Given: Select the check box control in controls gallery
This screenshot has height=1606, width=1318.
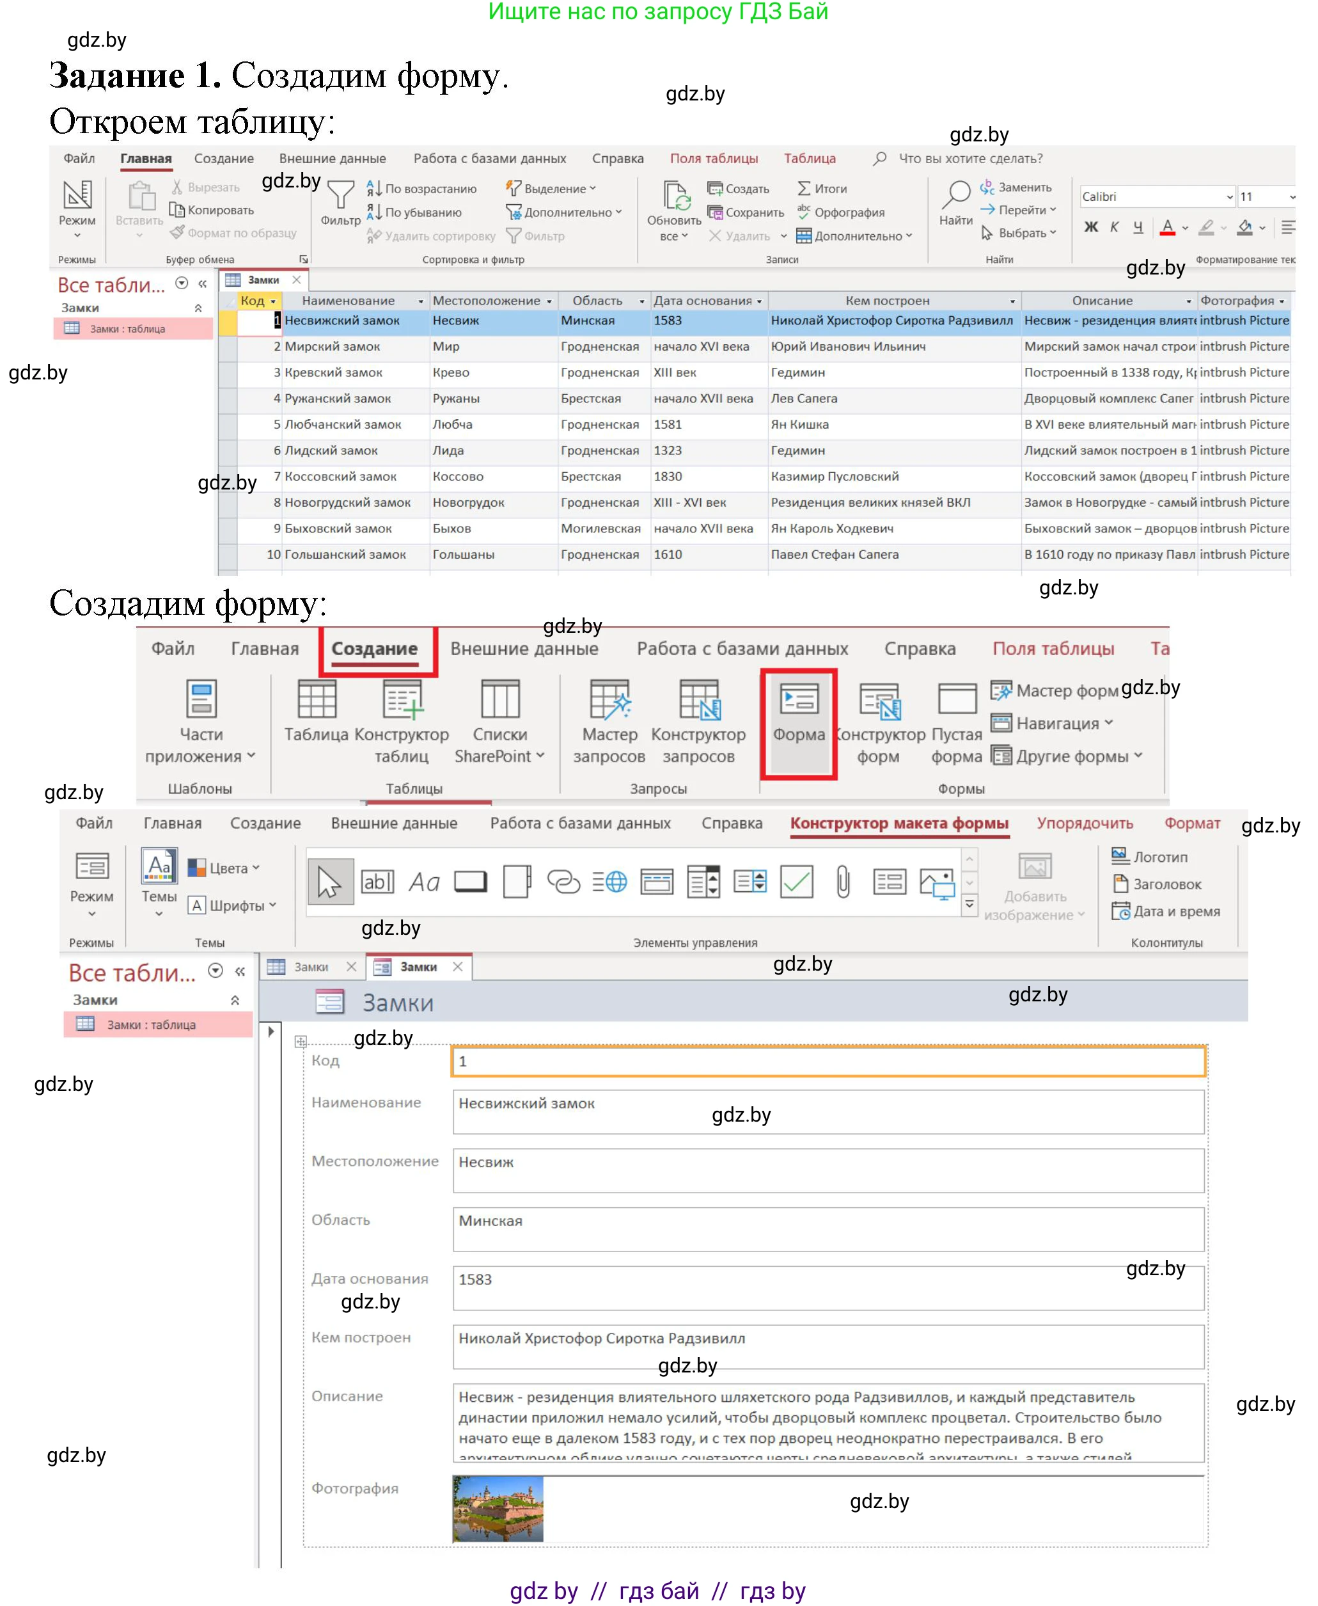Looking at the screenshot, I should pyautogui.click(x=796, y=881).
